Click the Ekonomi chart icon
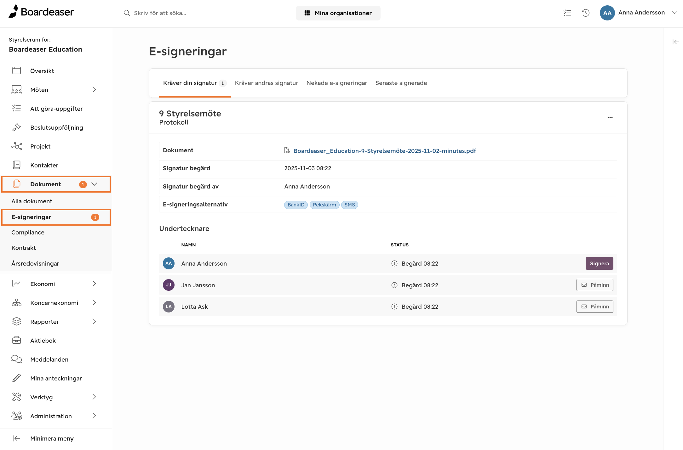 (x=17, y=284)
